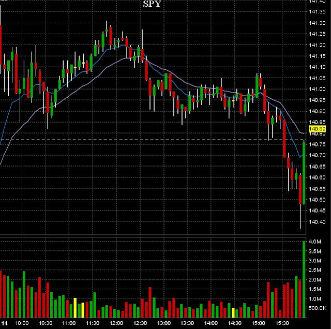Viewport: 331px width, 329px height.
Task: Select the 140.60 price level label
Action: 317,177
